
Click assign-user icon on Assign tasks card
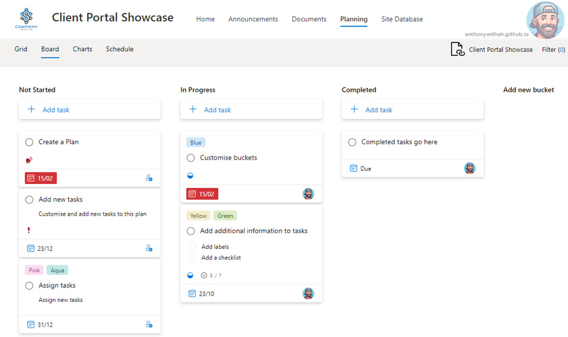coord(149,324)
